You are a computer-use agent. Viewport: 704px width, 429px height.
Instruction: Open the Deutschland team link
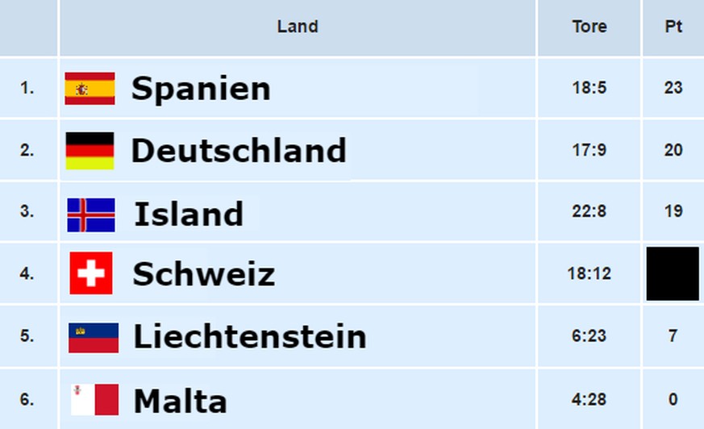tap(239, 151)
